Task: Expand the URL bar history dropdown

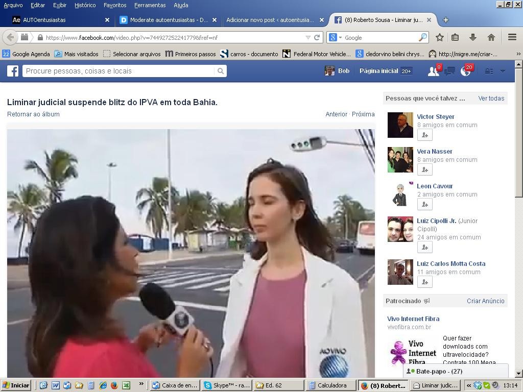Action: pyautogui.click(x=307, y=37)
